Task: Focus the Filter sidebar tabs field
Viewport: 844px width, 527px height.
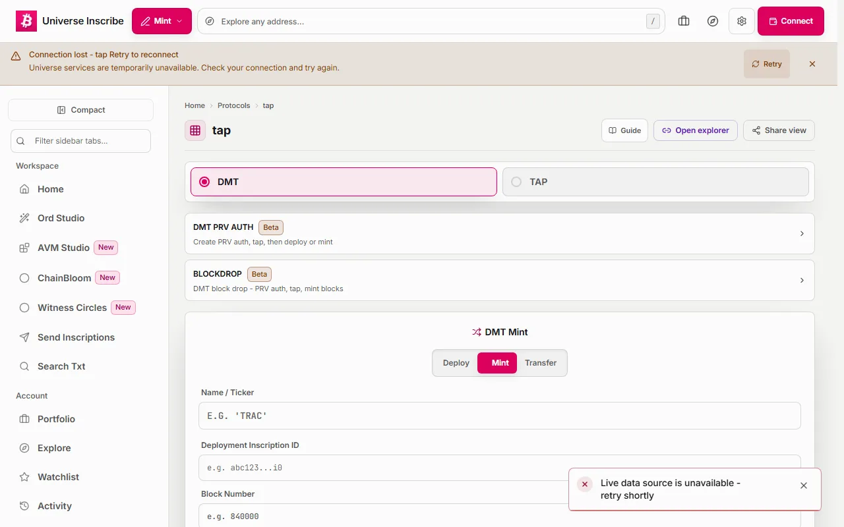Action: [80, 141]
